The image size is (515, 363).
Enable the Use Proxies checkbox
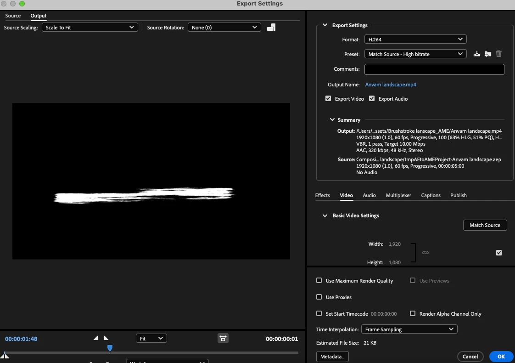(x=319, y=297)
